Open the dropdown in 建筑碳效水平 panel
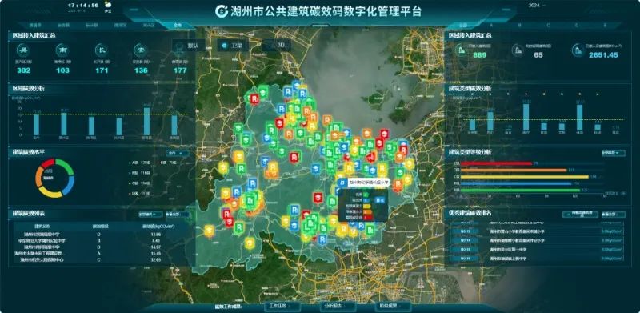This screenshot has height=313, width=640. coord(178,153)
